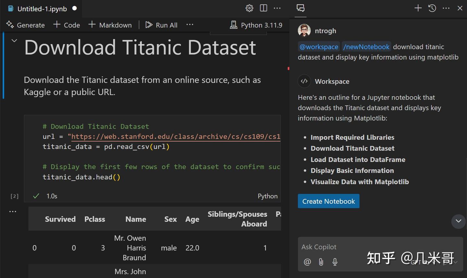Toggle voice input with the microphone icon
The height and width of the screenshot is (278, 467).
coord(335,262)
